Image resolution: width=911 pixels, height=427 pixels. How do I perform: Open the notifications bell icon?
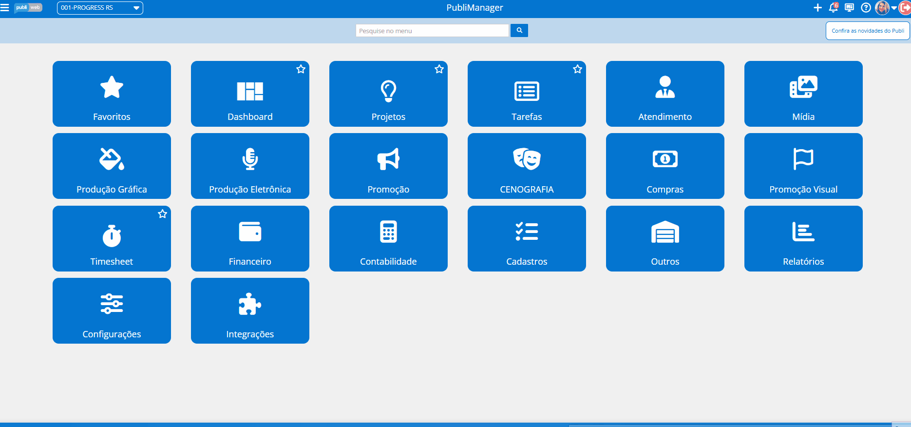point(833,8)
